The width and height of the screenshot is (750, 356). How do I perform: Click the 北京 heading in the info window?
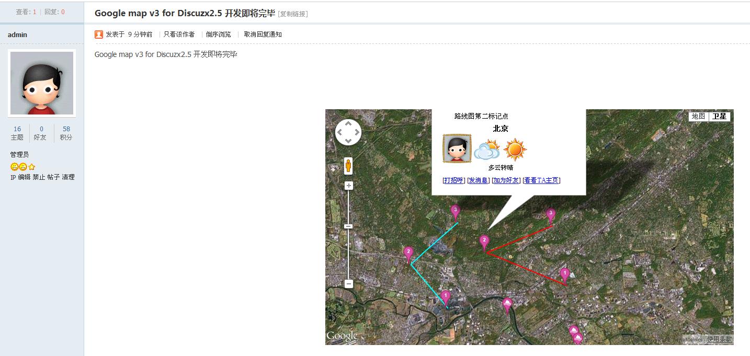tap(501, 129)
